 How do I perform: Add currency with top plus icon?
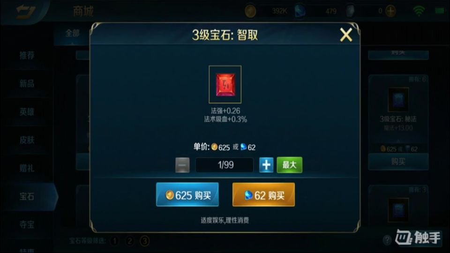point(390,11)
